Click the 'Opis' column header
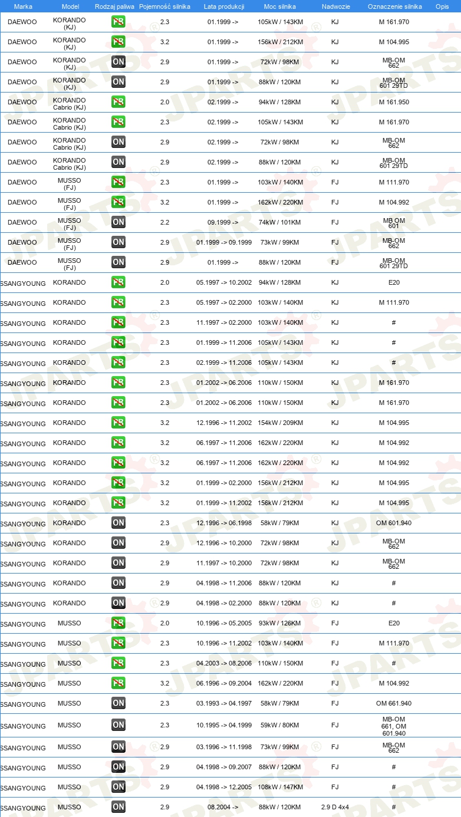The width and height of the screenshot is (461, 817). click(x=442, y=6)
